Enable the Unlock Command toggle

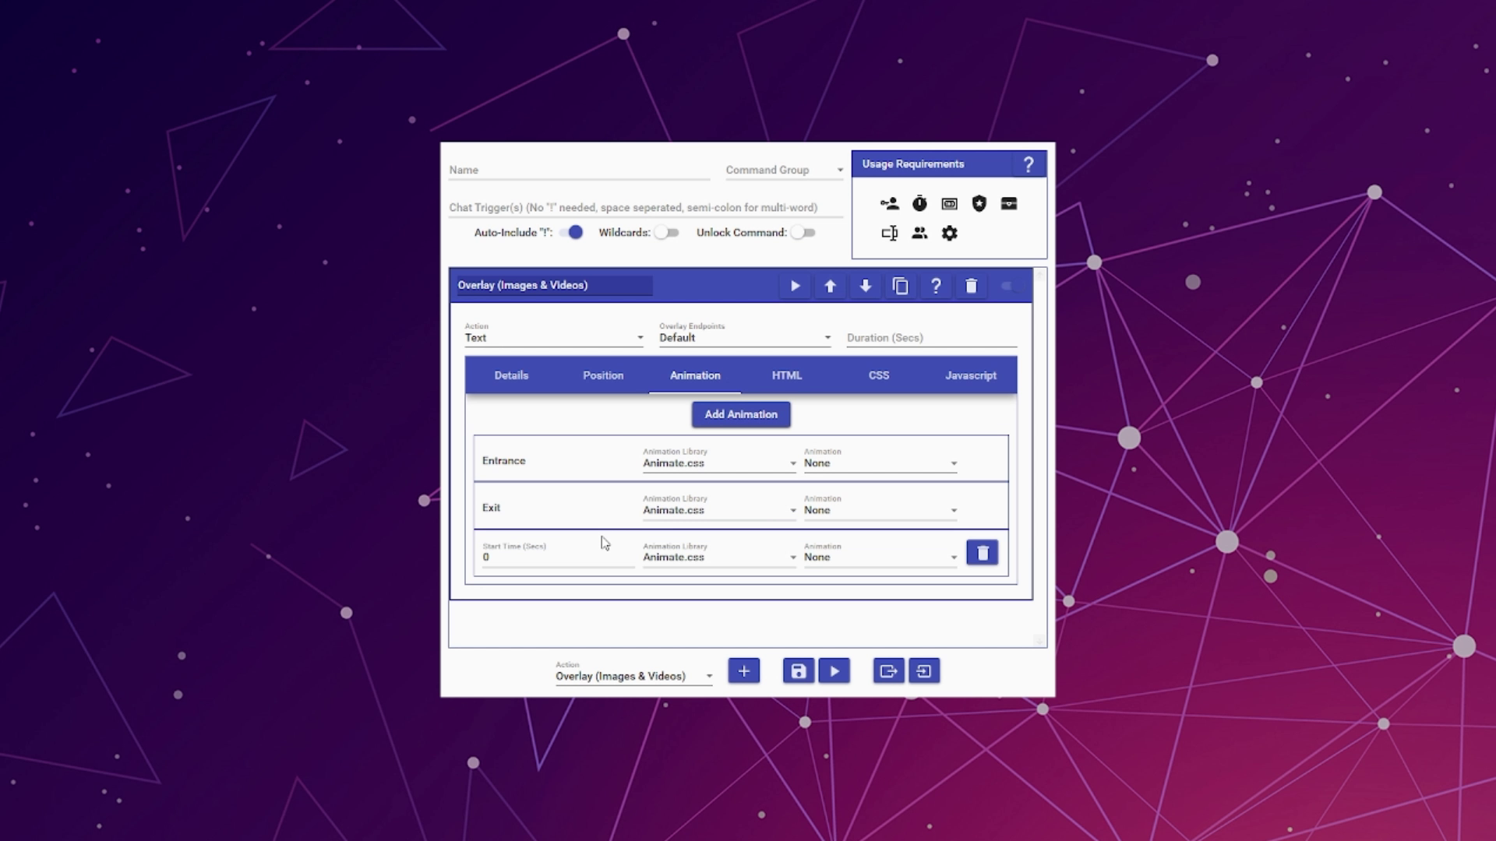click(803, 233)
